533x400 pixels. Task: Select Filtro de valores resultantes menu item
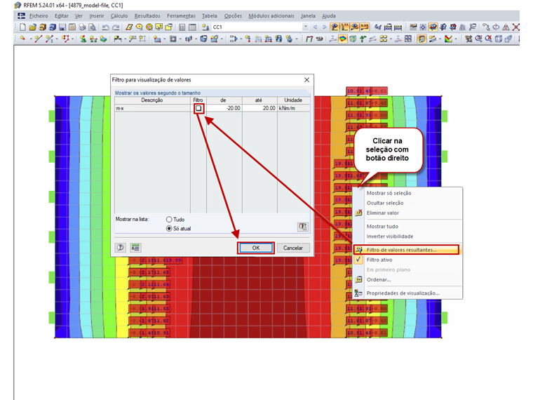point(407,250)
